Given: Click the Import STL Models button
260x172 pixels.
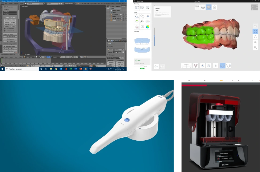Looking at the screenshot, I should (x=10, y=34).
